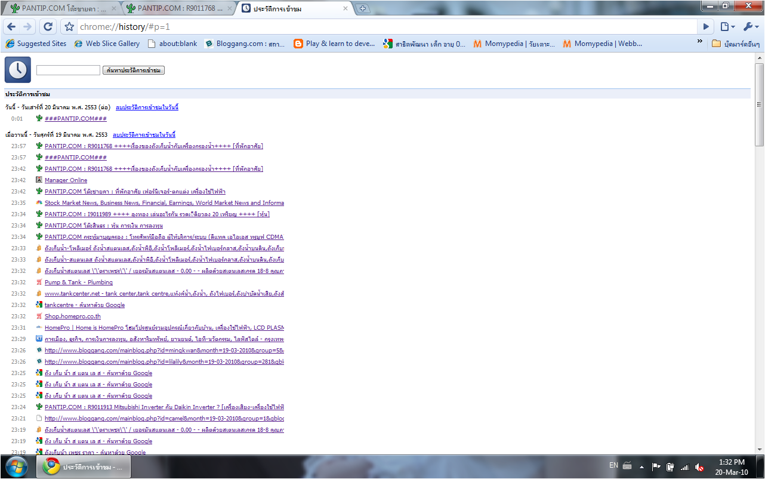The width and height of the screenshot is (765, 479).
Task: Open the Momypedia | Webb... bookmark
Action: coord(602,44)
